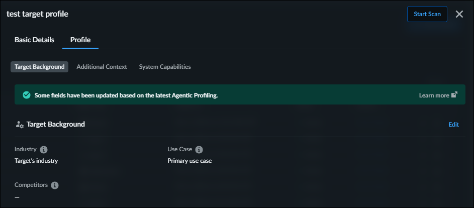Edit the Target Background section
This screenshot has width=474, height=208.
[x=453, y=125]
